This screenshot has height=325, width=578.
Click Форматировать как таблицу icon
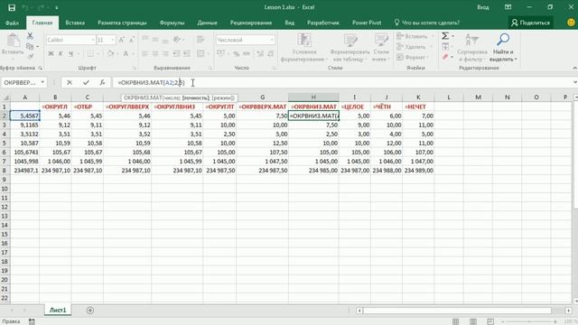pos(350,40)
